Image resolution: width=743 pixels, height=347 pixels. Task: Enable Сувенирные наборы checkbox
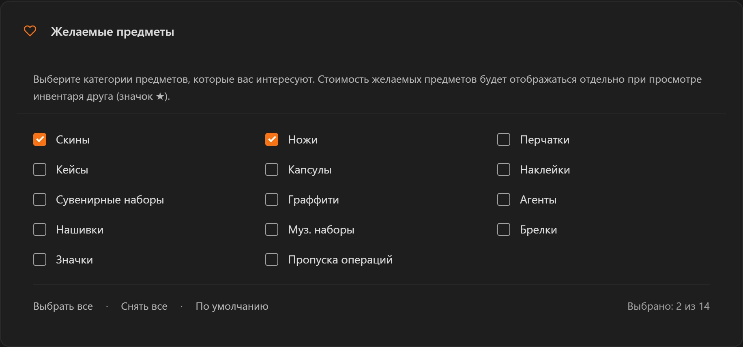point(40,199)
